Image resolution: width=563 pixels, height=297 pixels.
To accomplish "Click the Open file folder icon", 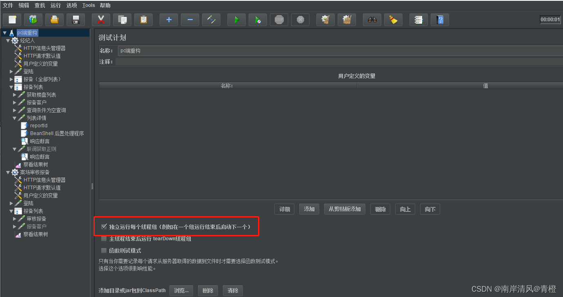I will coord(54,20).
